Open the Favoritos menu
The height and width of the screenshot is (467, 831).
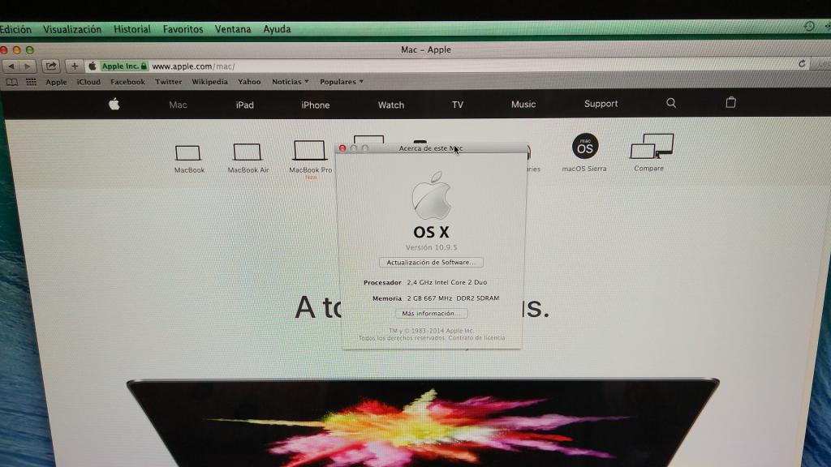point(183,30)
